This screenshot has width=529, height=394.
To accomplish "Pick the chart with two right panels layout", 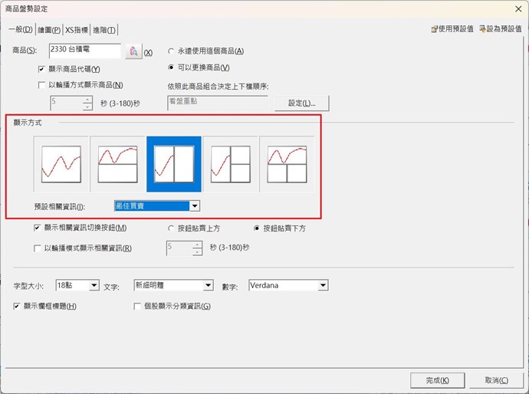I will [230, 164].
